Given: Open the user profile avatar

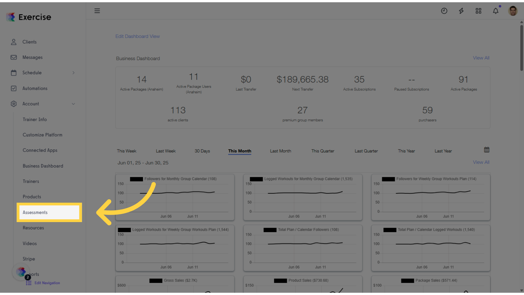Looking at the screenshot, I should coord(513,11).
